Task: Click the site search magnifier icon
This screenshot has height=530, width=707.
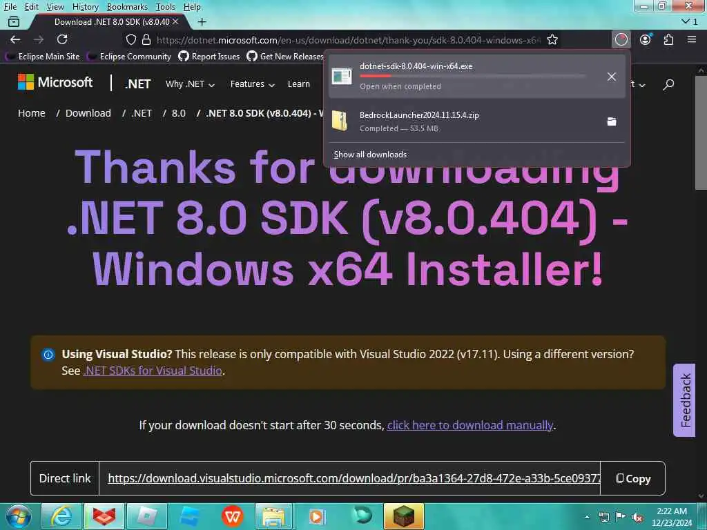Action: [668, 84]
